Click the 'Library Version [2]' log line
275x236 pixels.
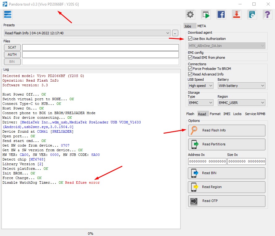[23, 164]
